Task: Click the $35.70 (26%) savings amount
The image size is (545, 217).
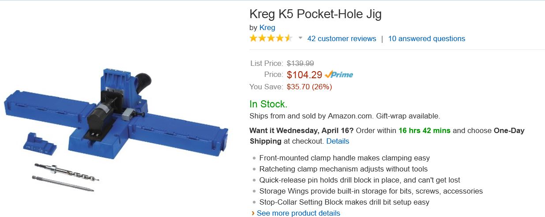Action: tap(309, 87)
